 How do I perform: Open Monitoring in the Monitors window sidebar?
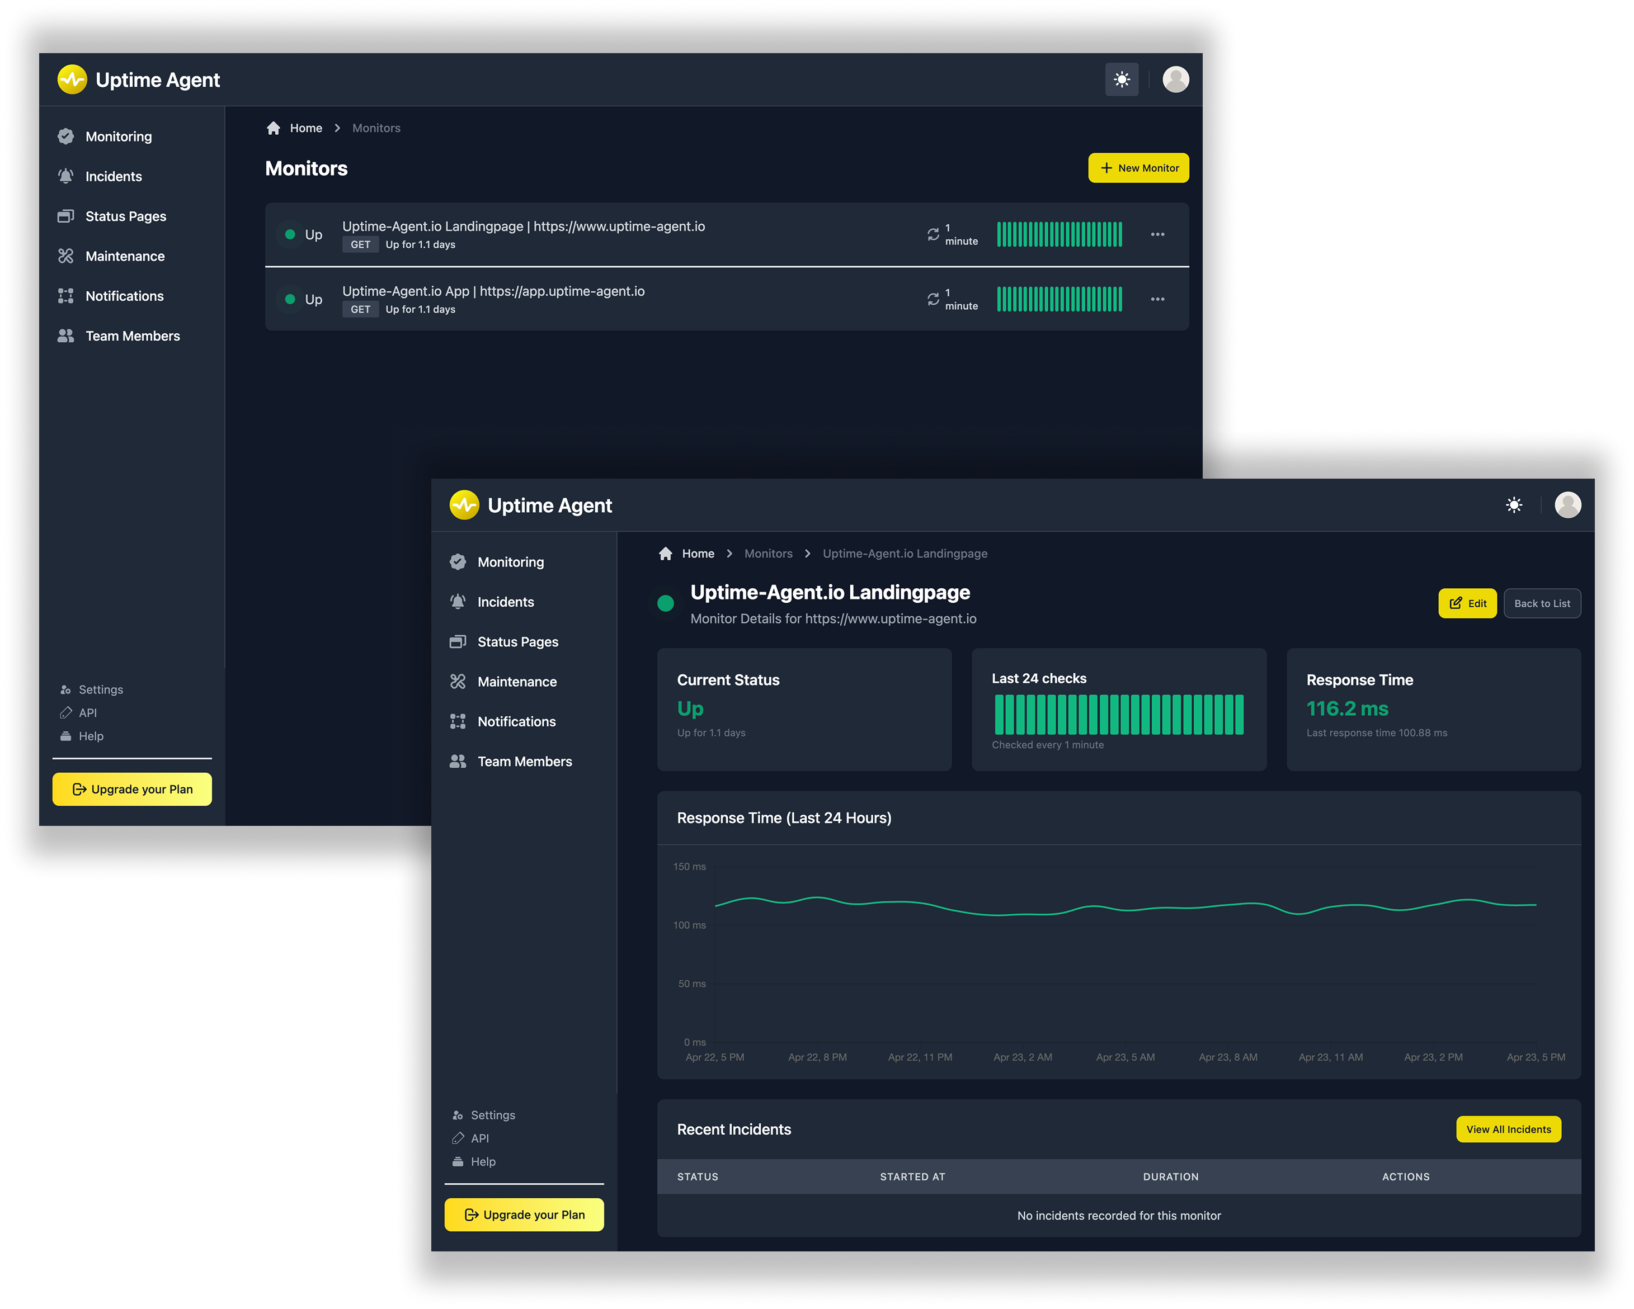[x=118, y=136]
